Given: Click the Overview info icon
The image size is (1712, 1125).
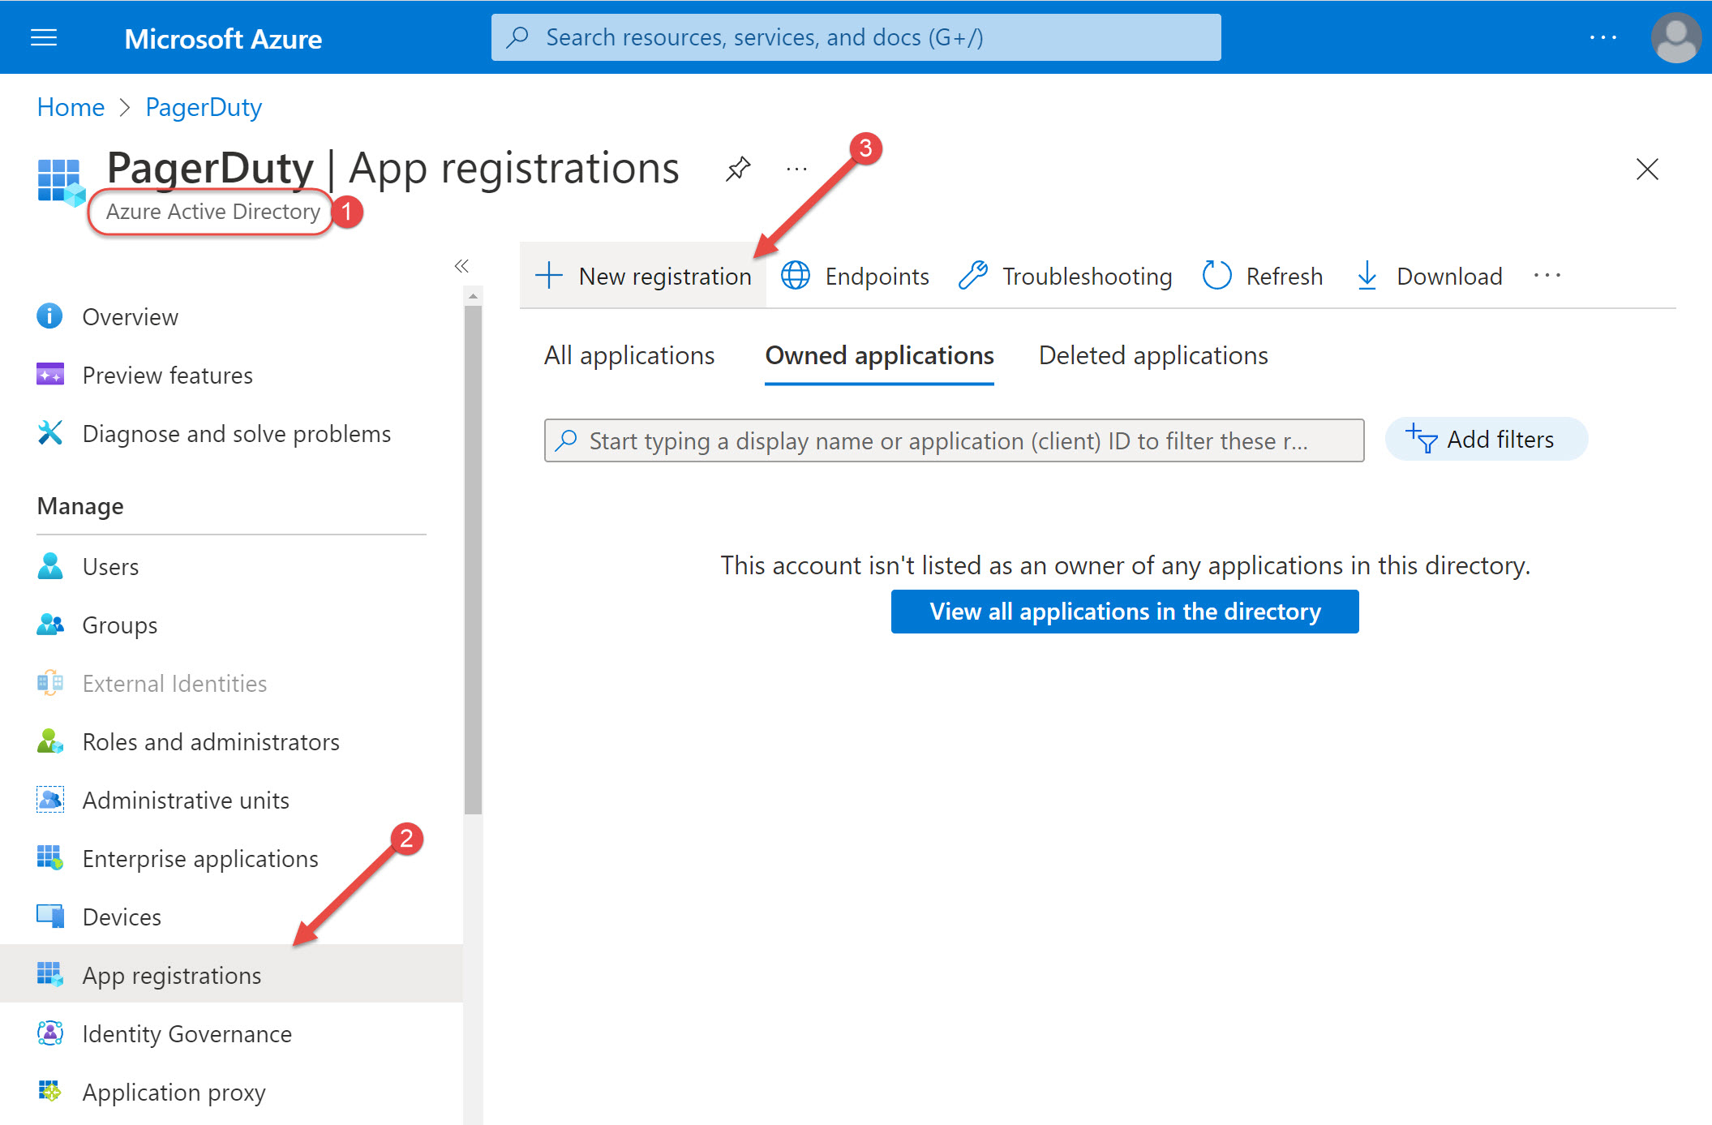Looking at the screenshot, I should [x=49, y=316].
